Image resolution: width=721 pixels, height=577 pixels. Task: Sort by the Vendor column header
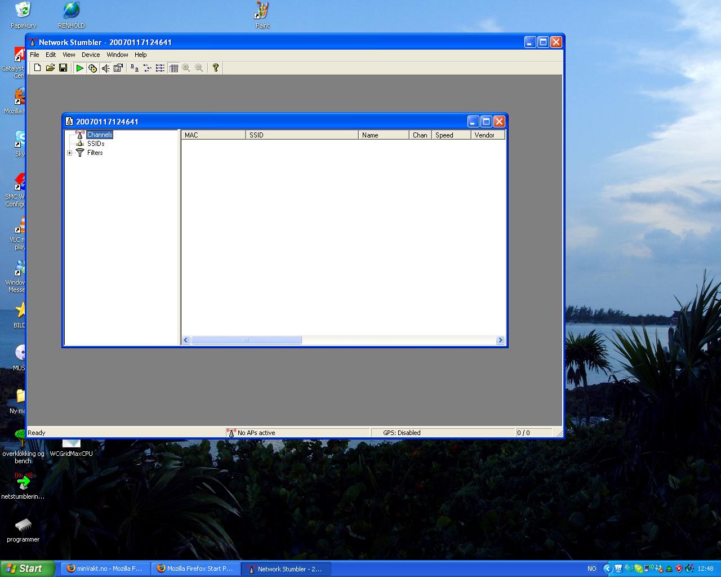click(x=488, y=135)
